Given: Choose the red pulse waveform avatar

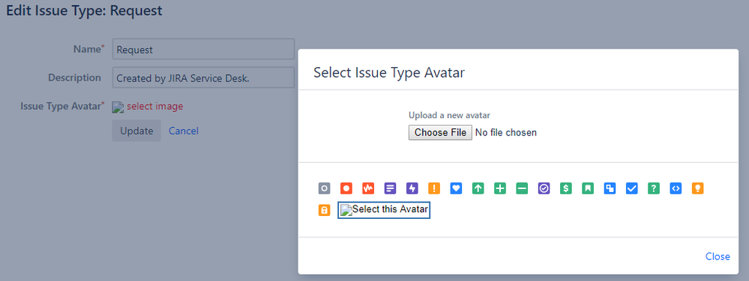Looking at the screenshot, I should coord(368,188).
